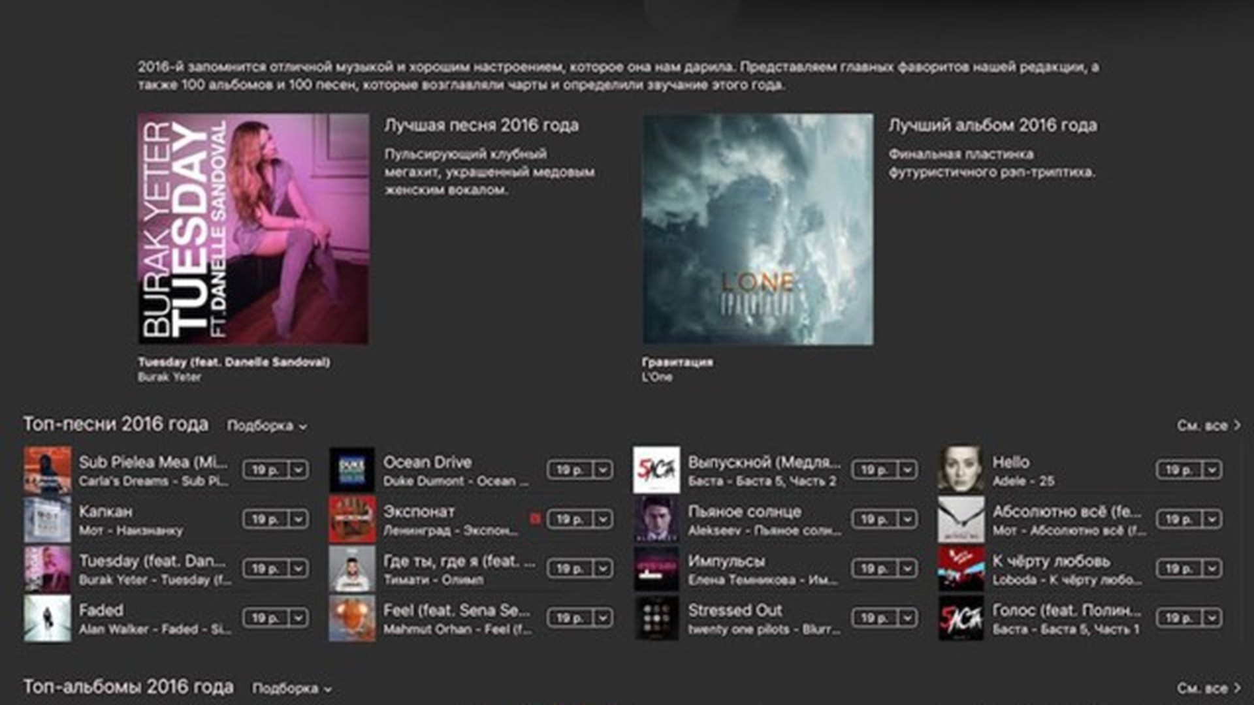
Task: Click the Импульсы song title
Action: coord(726,561)
